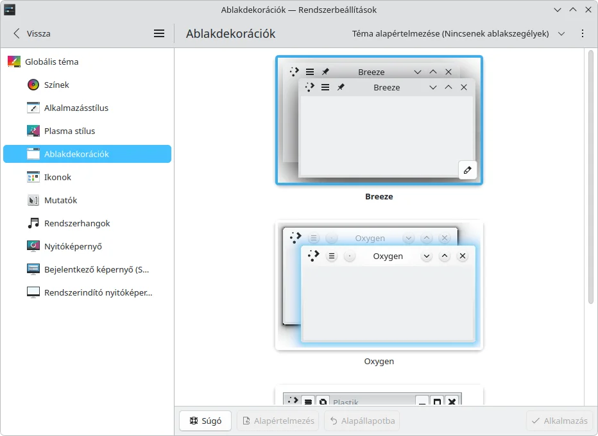Screen dimensions: 598x436
Task: Click the Rendszerhangok music note icon
Action: [33, 223]
